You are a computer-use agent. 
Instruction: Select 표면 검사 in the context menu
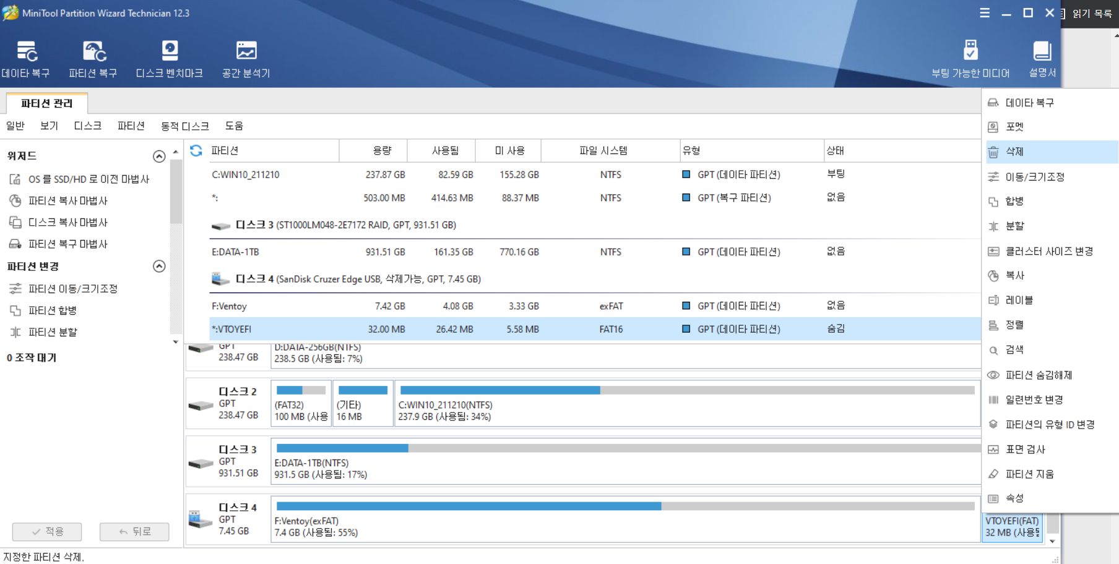(1052, 449)
